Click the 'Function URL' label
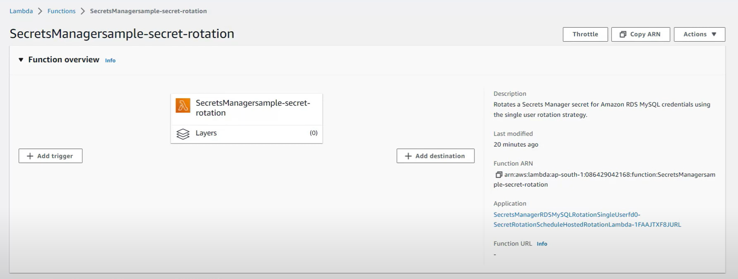The image size is (738, 279). coord(512,243)
